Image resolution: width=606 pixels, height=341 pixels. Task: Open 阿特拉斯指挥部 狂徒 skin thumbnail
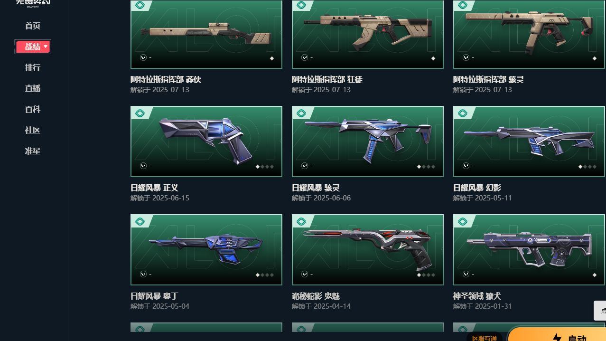pyautogui.click(x=368, y=34)
